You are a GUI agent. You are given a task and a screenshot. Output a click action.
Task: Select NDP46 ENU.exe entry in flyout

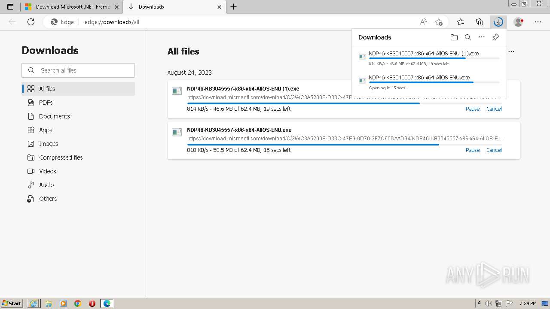[429, 82]
